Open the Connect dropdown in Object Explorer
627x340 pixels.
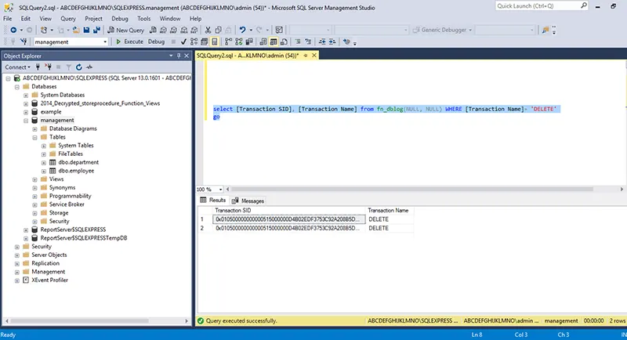(x=18, y=67)
